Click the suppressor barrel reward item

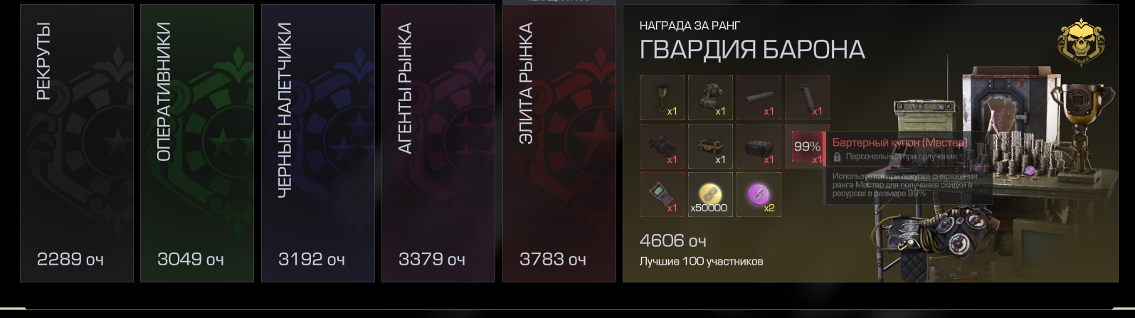click(x=759, y=97)
